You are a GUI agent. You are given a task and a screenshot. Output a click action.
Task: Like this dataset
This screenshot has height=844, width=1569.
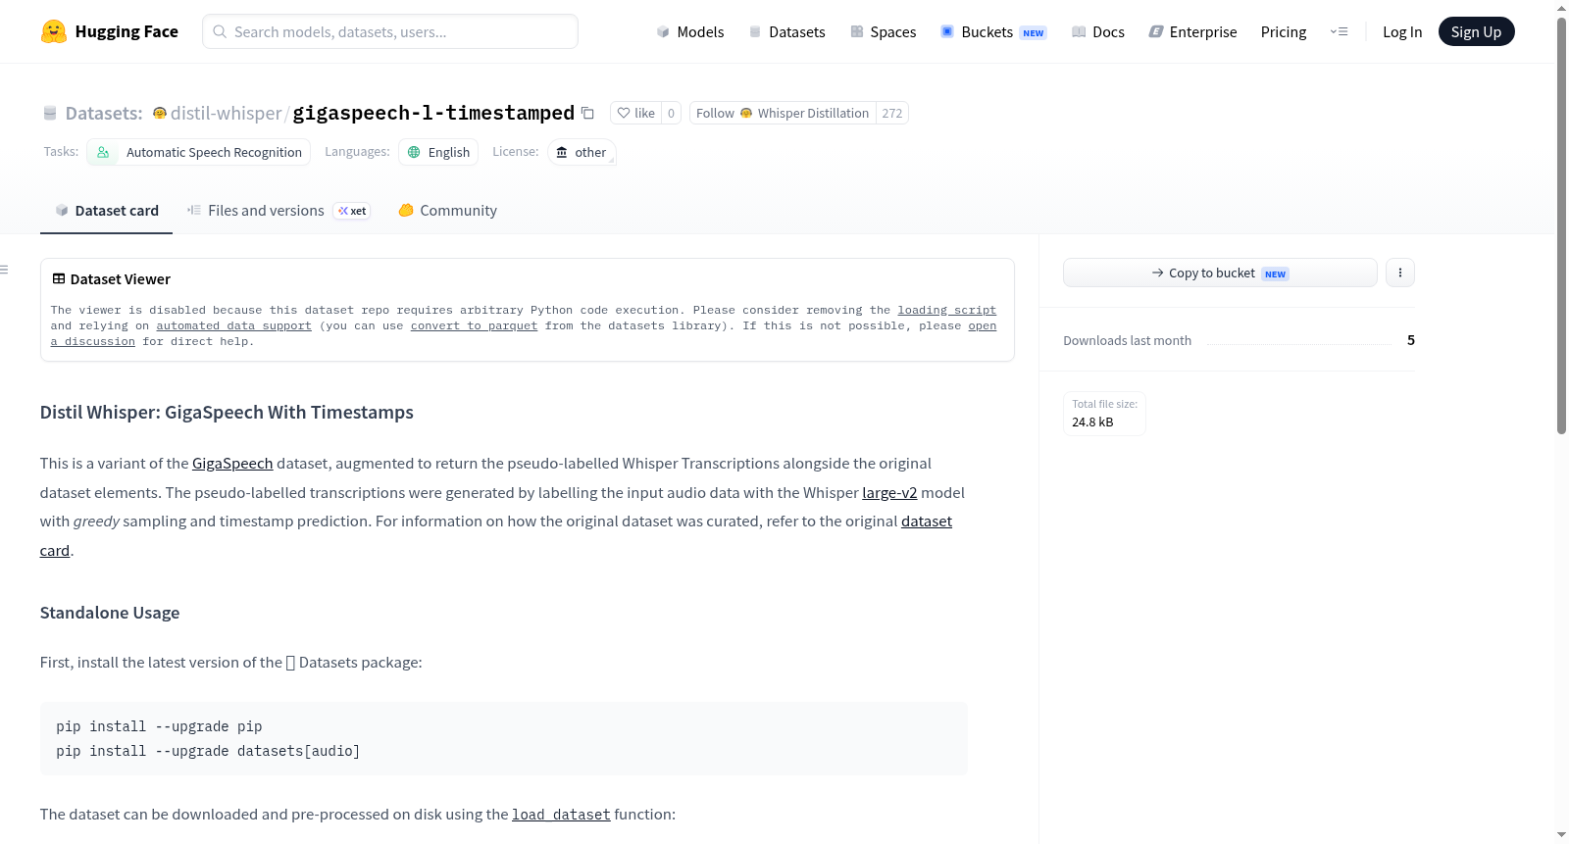(x=635, y=113)
